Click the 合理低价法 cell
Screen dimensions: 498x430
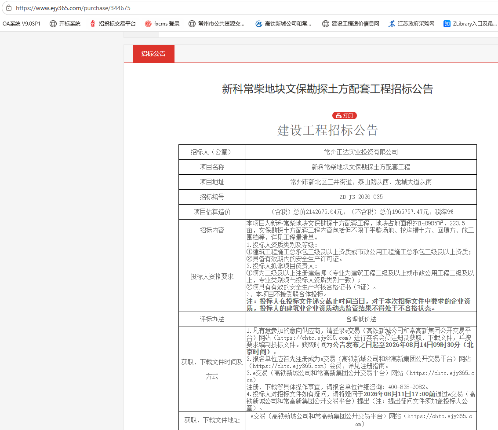[x=361, y=320]
